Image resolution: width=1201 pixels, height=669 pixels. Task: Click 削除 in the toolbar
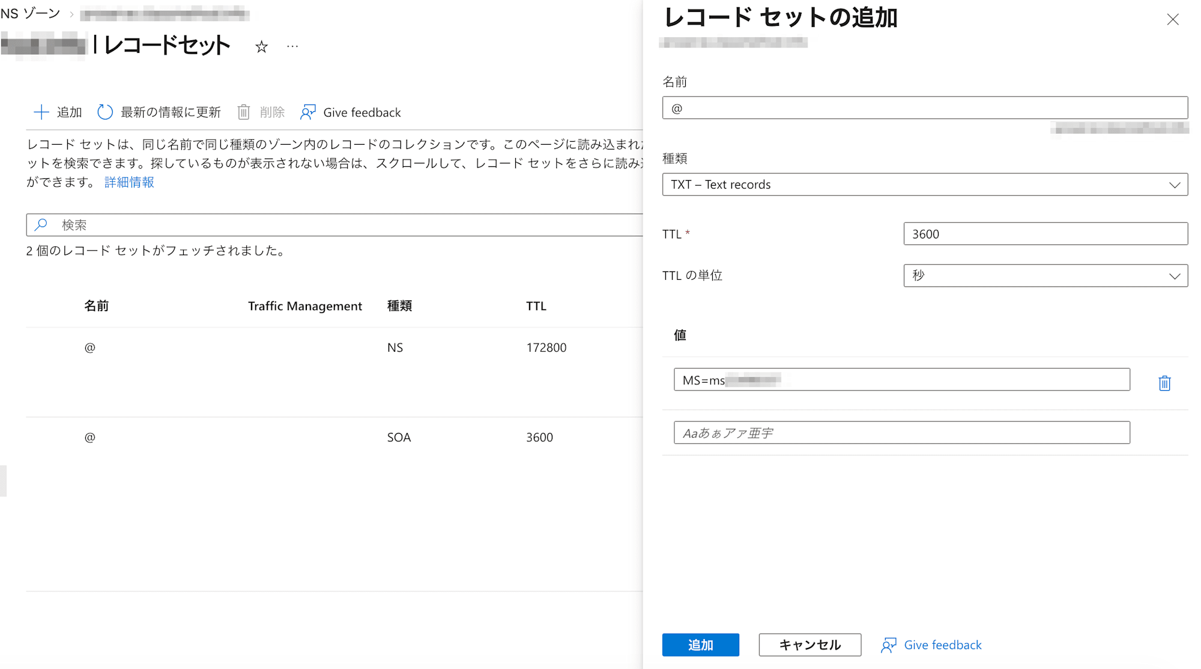[x=272, y=112]
